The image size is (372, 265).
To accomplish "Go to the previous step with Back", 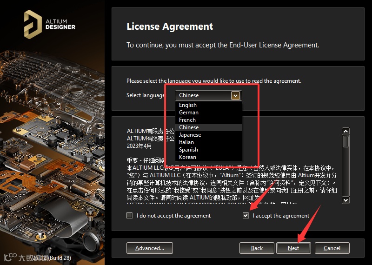I will point(257,248).
